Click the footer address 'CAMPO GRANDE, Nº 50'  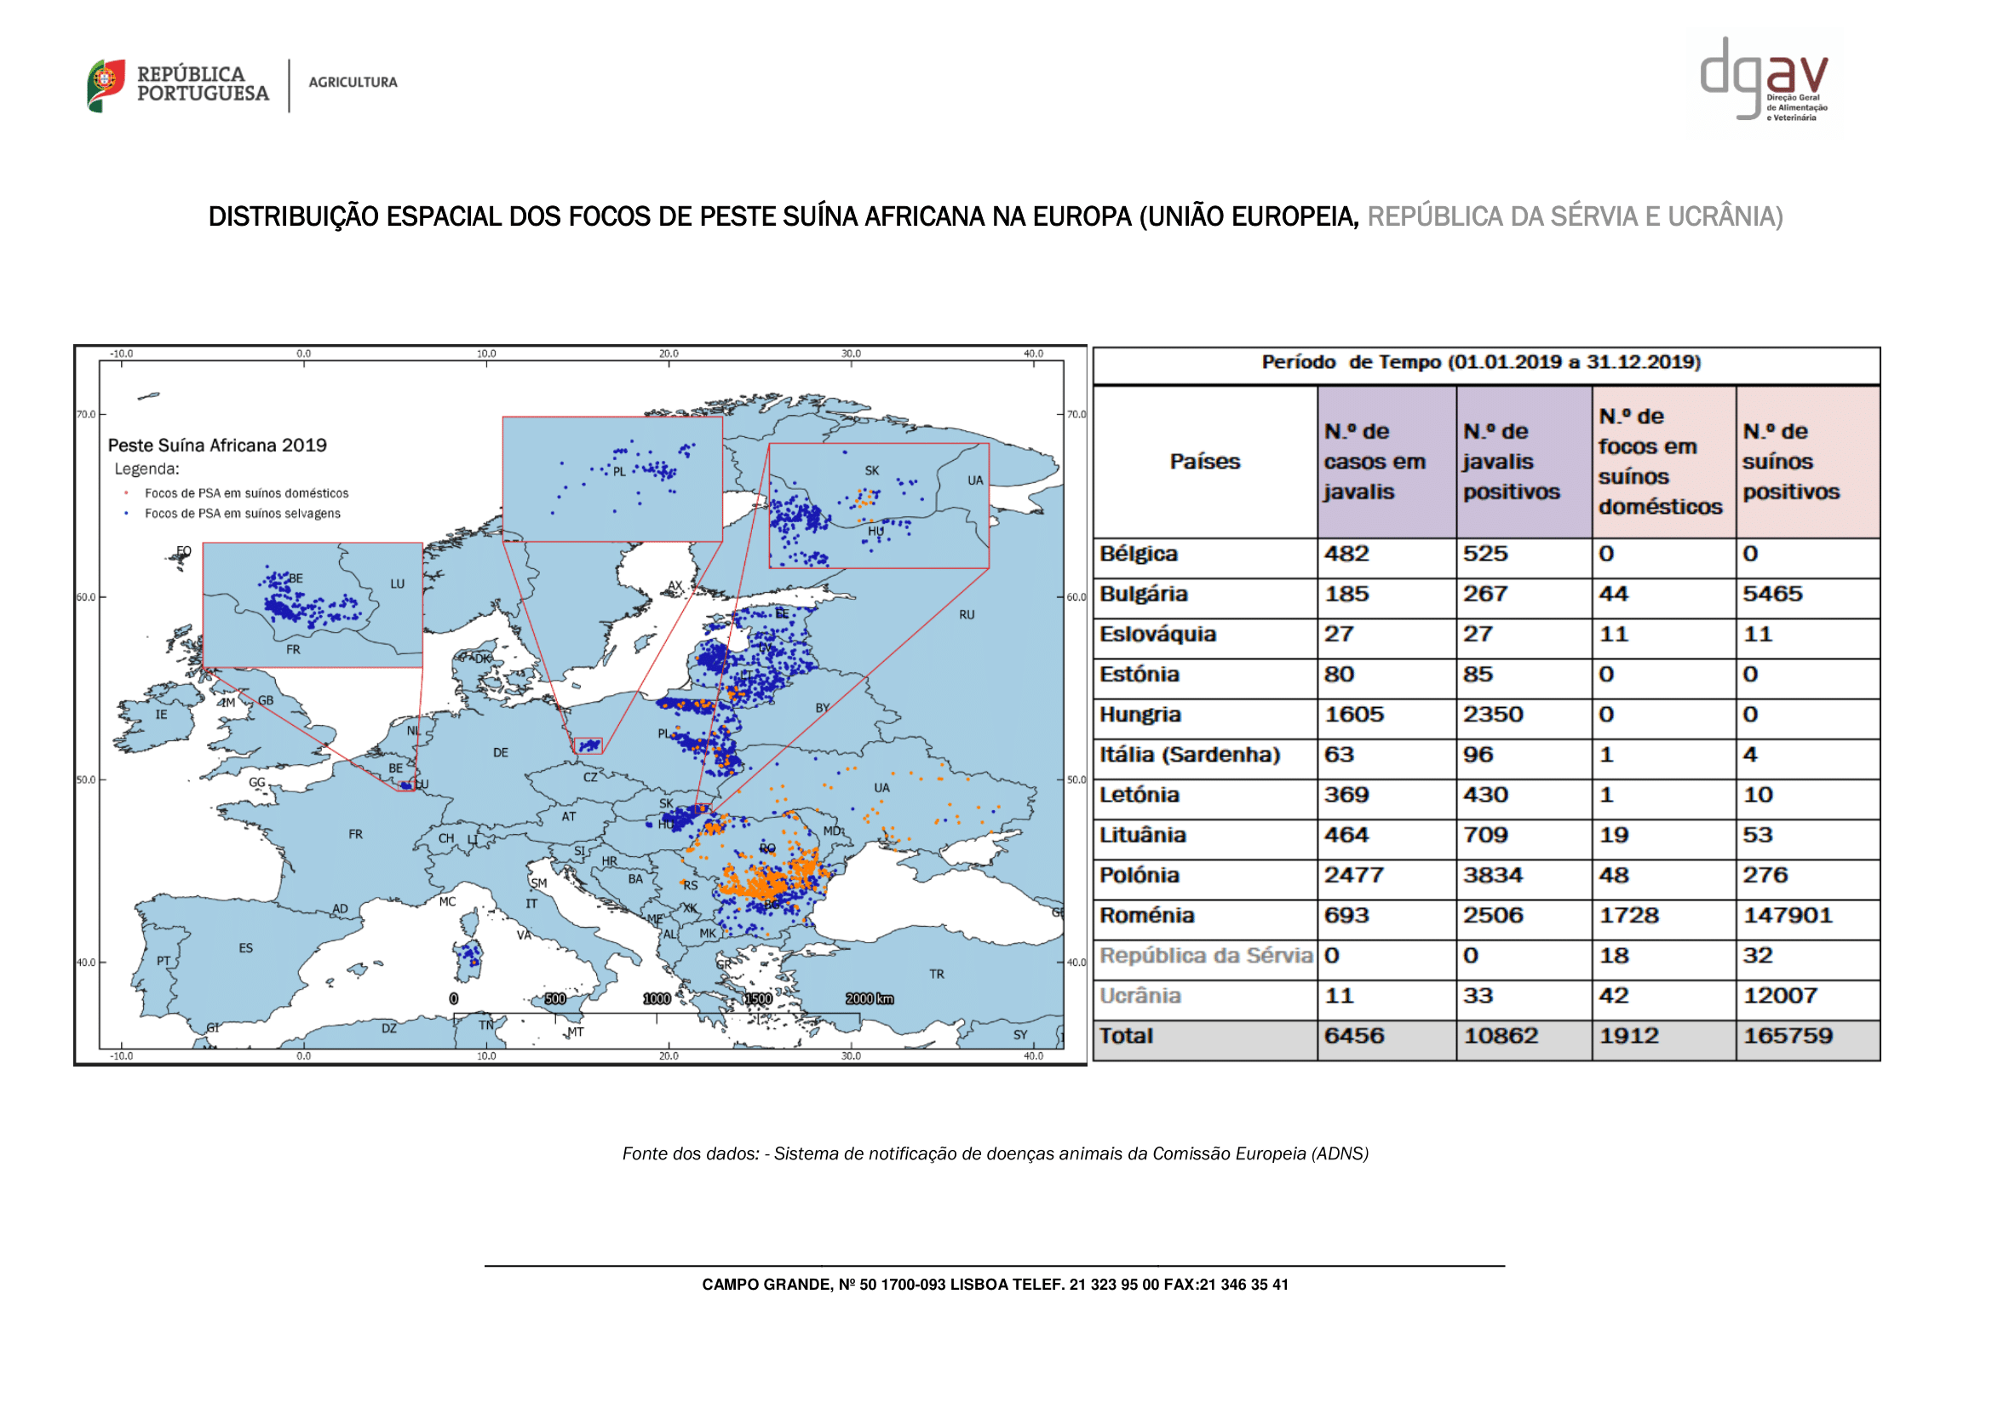coord(995,1285)
